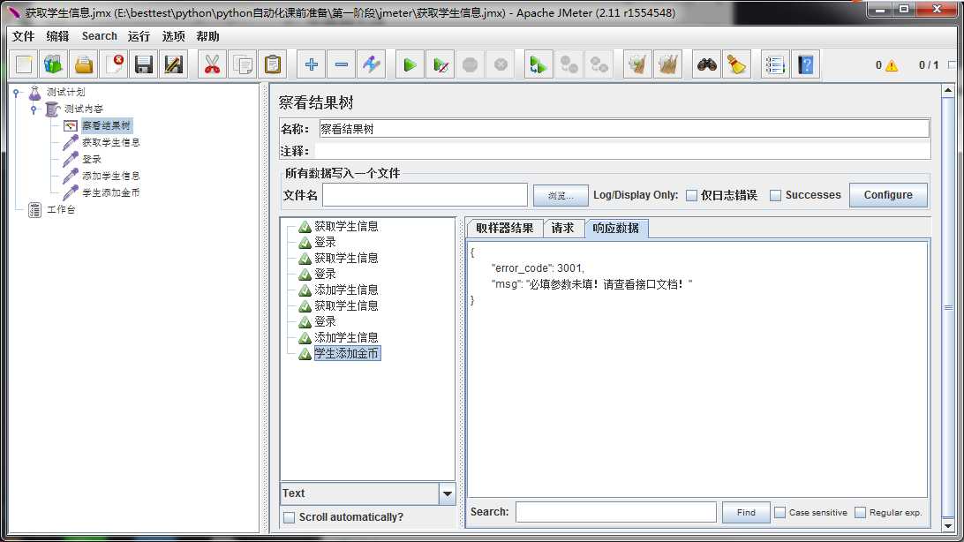964x542 pixels.
Task: Click the Reset Search brush icon
Action: pos(736,64)
